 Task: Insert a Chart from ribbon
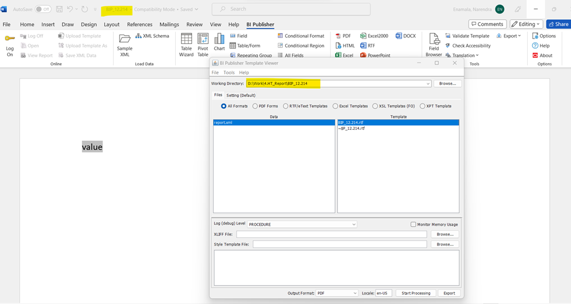[x=219, y=42]
